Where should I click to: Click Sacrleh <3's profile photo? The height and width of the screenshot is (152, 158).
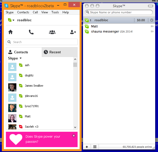(12, 127)
